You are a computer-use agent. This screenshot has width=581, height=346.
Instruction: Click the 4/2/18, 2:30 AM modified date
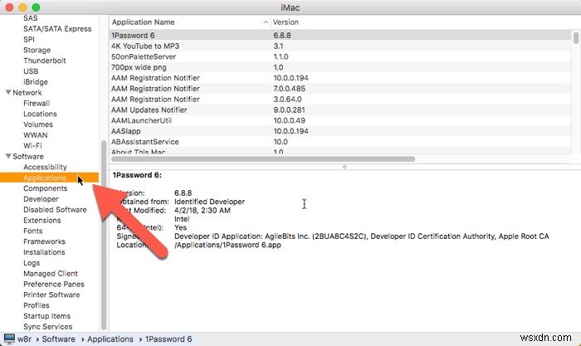(203, 210)
